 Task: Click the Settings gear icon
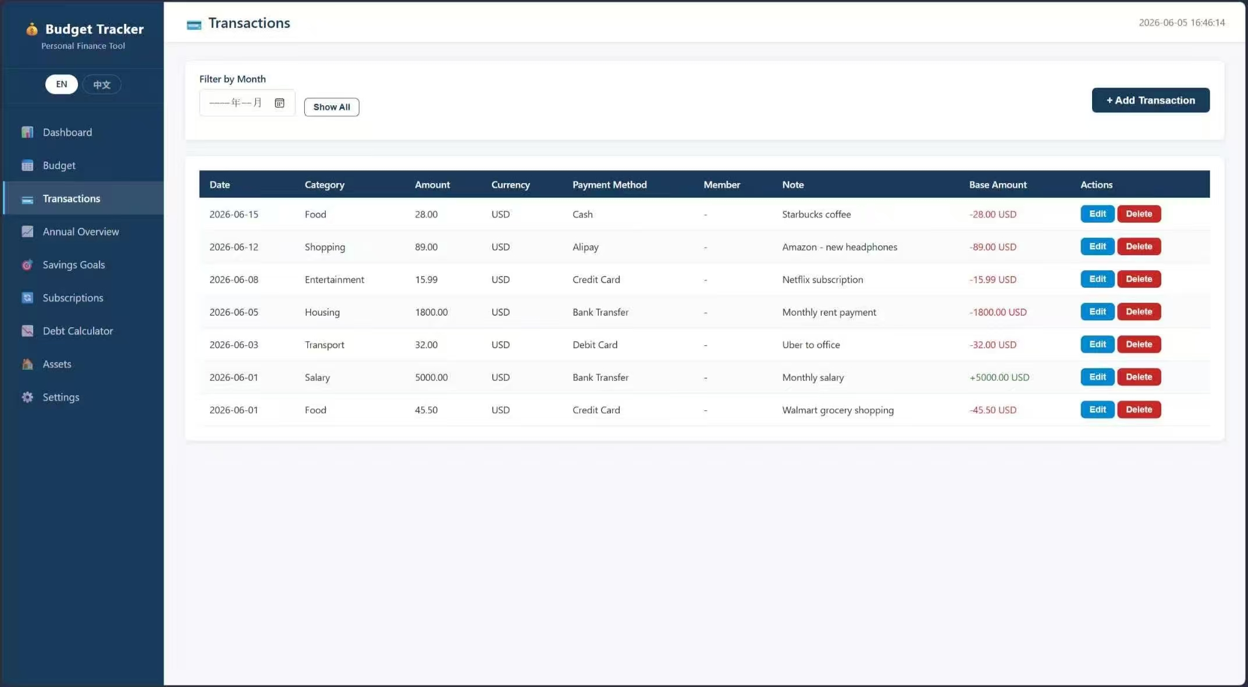(27, 398)
